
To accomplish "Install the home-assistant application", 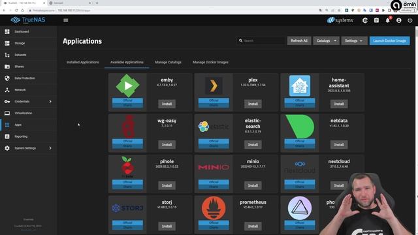I will [339, 104].
